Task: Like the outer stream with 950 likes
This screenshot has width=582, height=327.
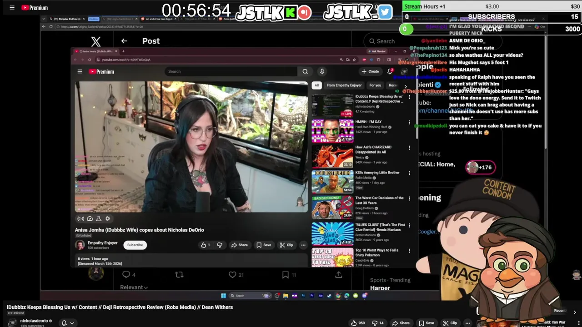Action: [x=358, y=323]
